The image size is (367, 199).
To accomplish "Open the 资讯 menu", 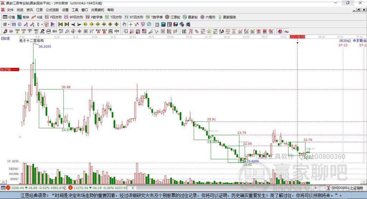I will coord(29,10).
